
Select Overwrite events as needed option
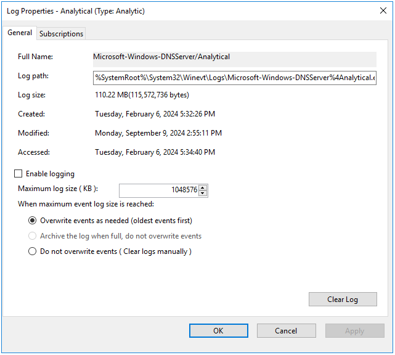point(33,221)
